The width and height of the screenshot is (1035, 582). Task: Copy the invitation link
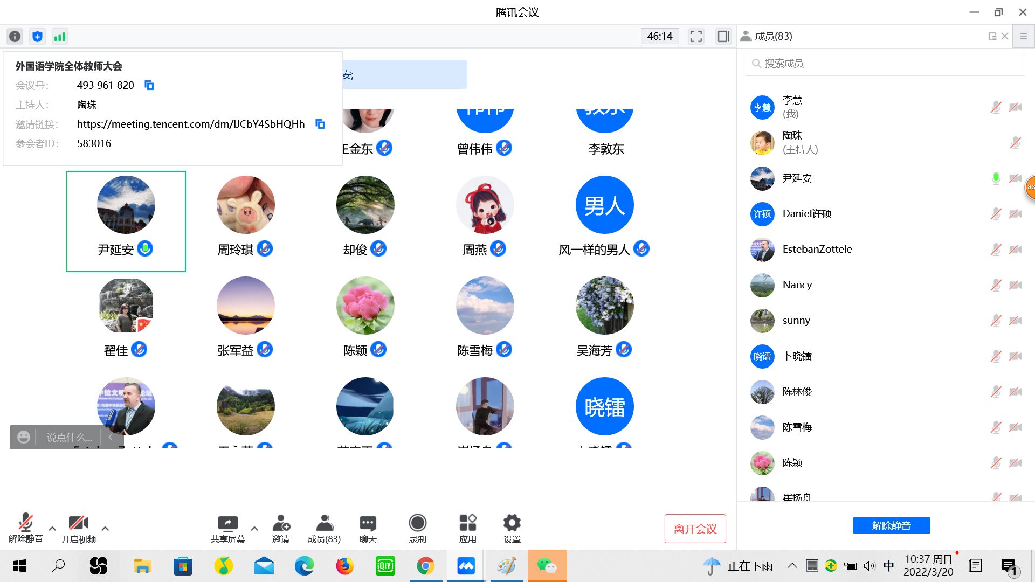(x=320, y=124)
